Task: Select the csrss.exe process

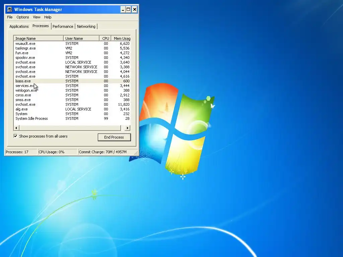Action: coord(72,95)
